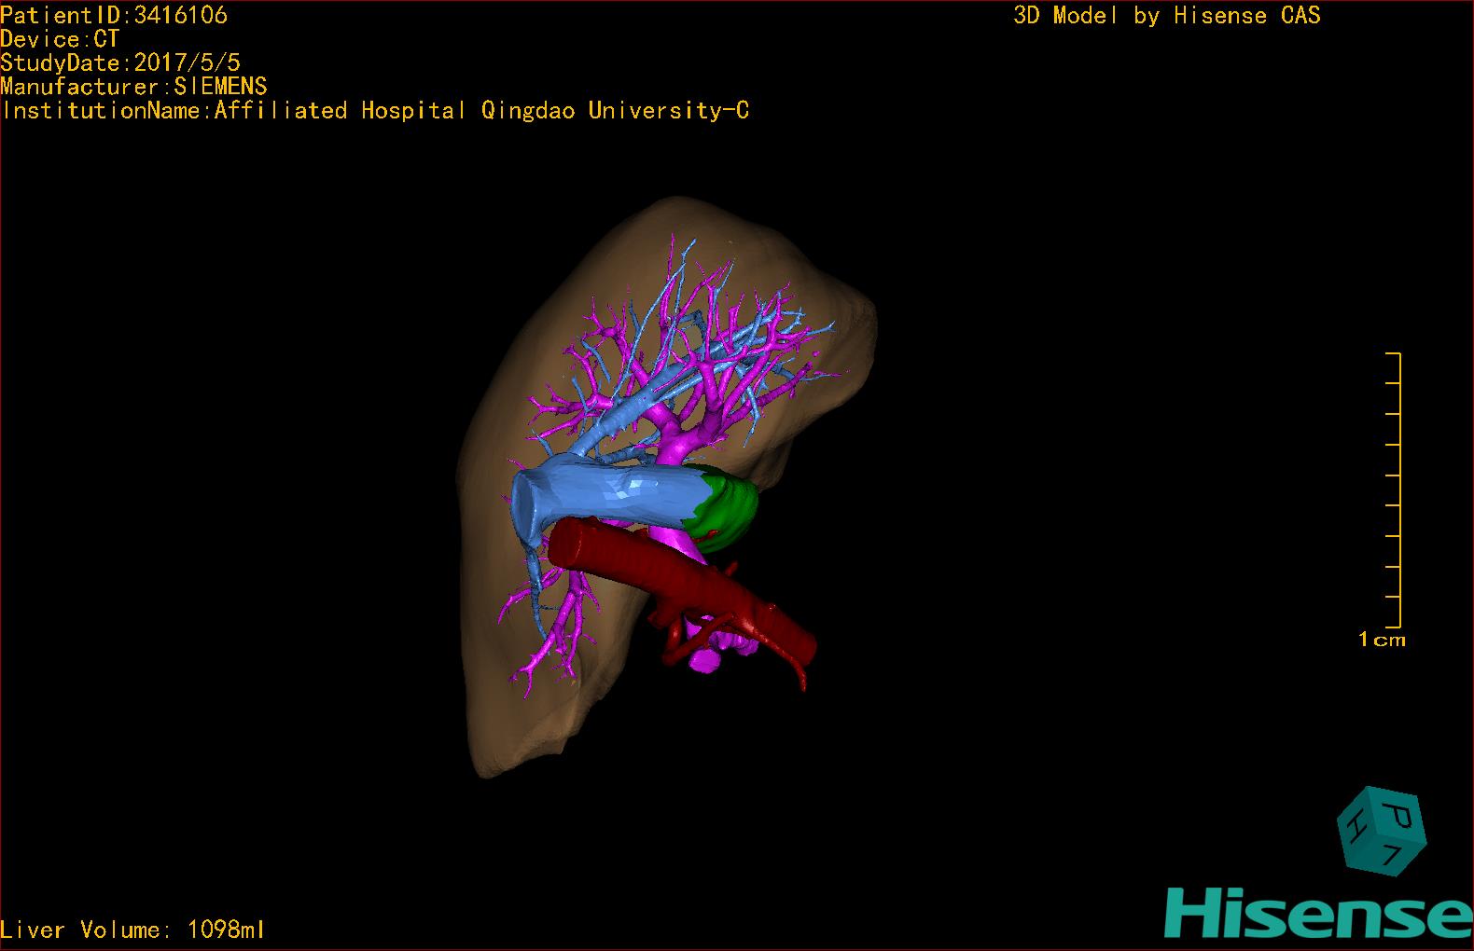Select the large blue vena cava trunk
The width and height of the screenshot is (1474, 951).
[x=606, y=491]
